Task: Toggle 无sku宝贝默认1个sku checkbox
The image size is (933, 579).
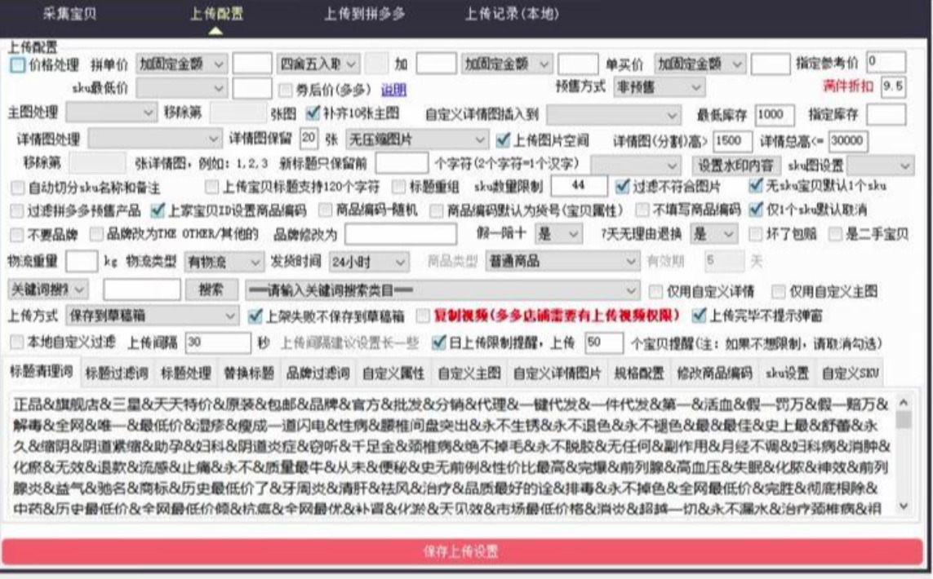Action: pos(756,186)
